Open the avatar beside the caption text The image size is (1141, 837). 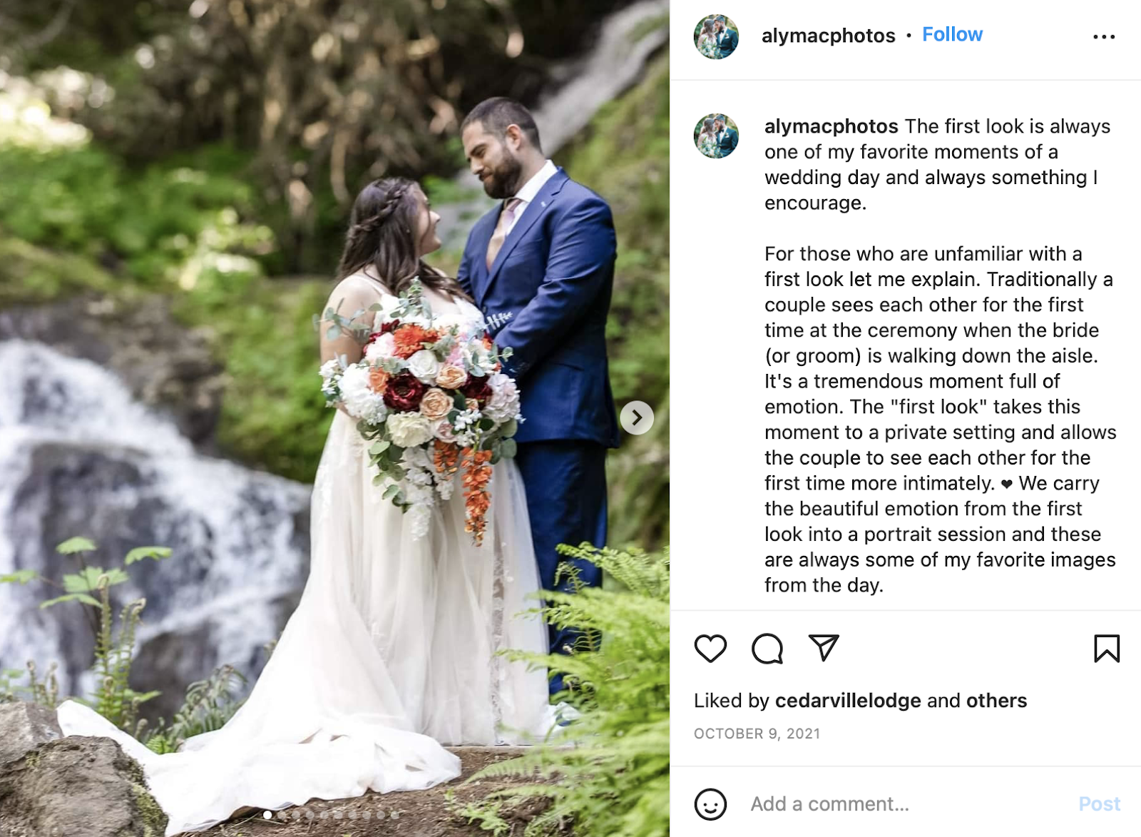(x=716, y=136)
